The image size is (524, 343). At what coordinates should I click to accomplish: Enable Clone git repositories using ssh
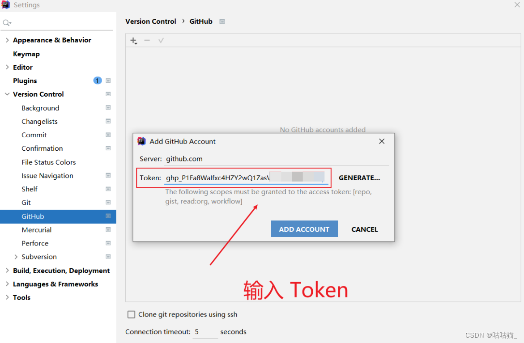point(131,314)
